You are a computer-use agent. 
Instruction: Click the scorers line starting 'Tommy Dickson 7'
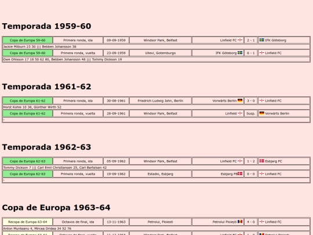click(156, 168)
